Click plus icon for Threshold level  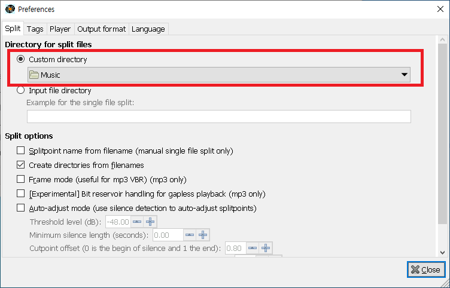tap(150, 222)
